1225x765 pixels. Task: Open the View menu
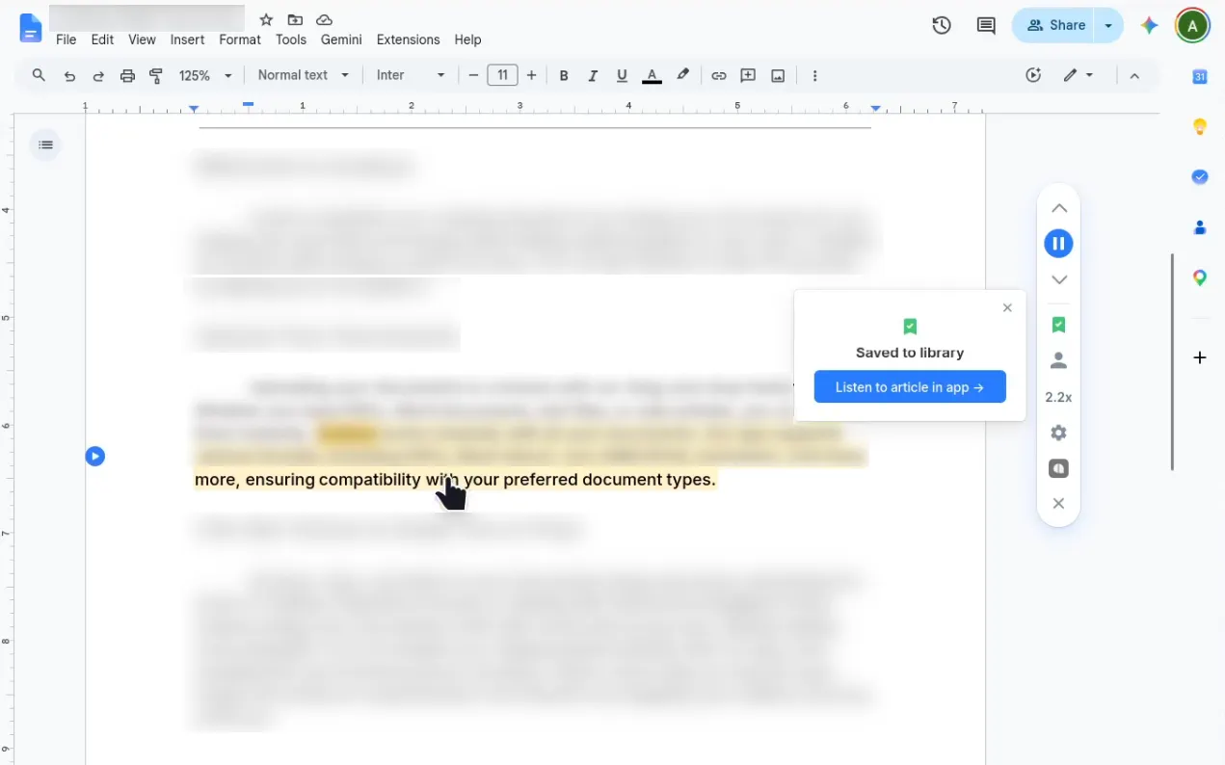[x=142, y=40]
